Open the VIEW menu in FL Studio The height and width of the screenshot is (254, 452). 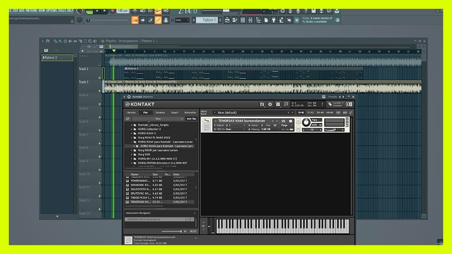[42, 11]
